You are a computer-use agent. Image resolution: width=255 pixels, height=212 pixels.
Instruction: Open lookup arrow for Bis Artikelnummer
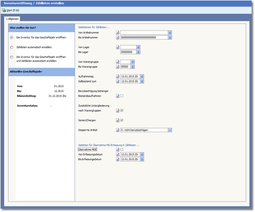click(170, 38)
